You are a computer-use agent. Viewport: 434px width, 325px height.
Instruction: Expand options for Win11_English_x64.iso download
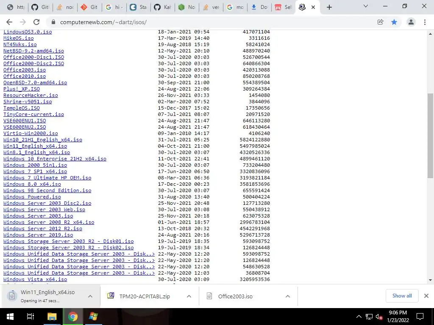tap(90, 296)
